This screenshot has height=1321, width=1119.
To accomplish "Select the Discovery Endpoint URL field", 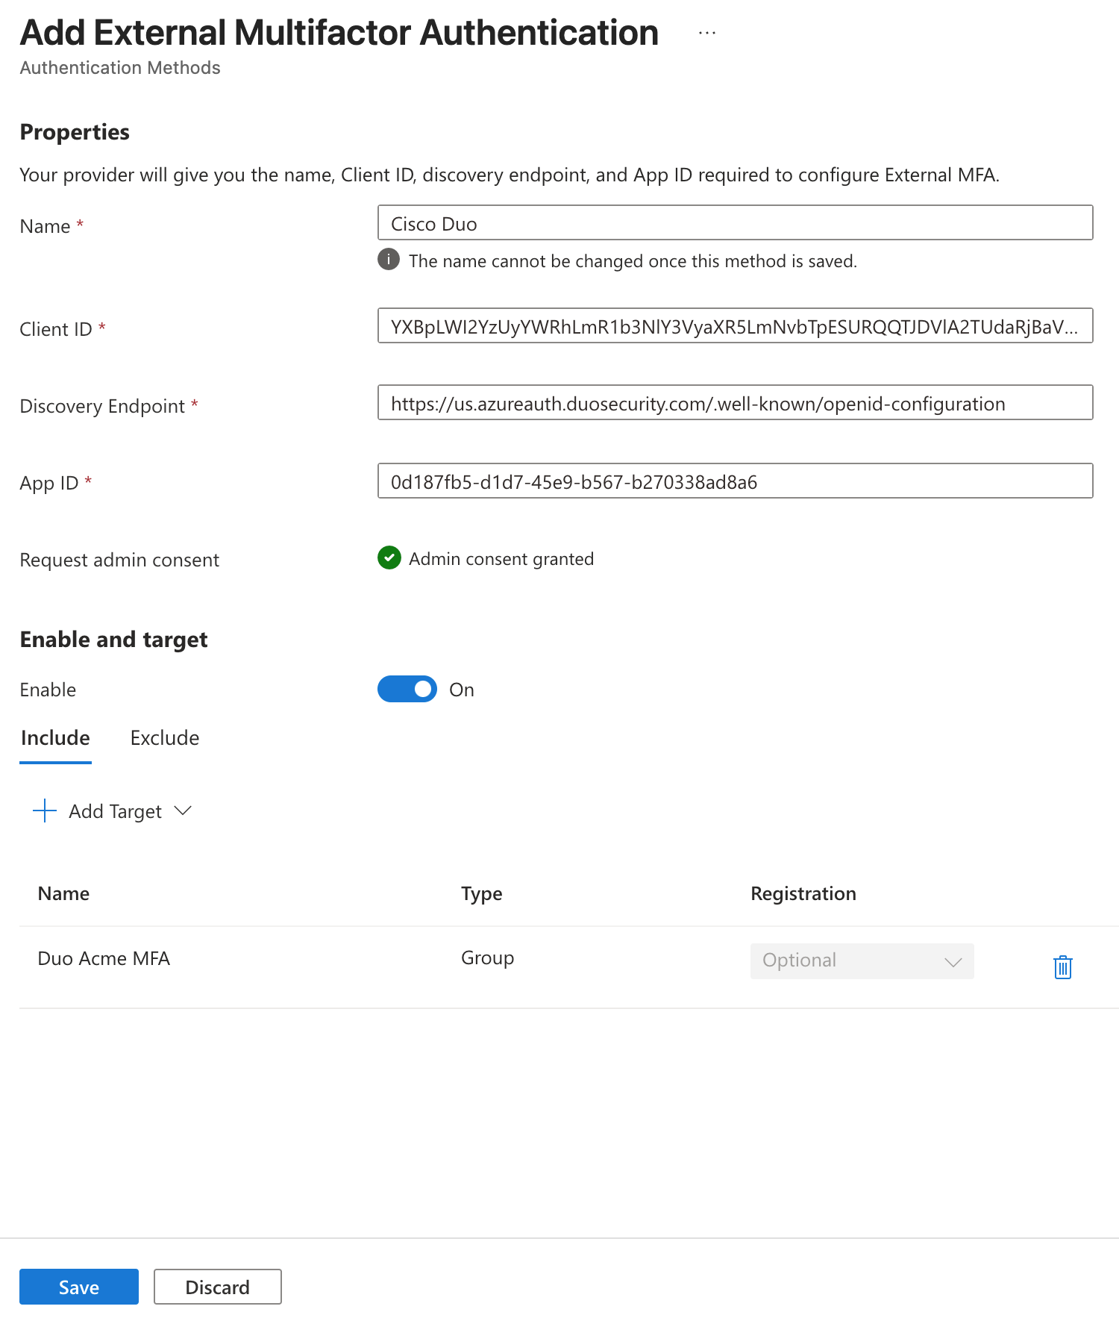I will point(736,402).
